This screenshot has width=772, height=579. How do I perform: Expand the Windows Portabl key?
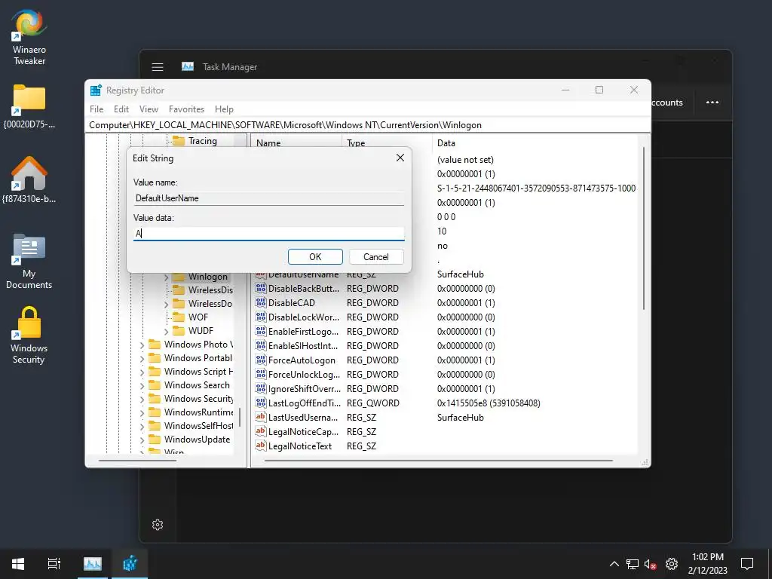[142, 359]
